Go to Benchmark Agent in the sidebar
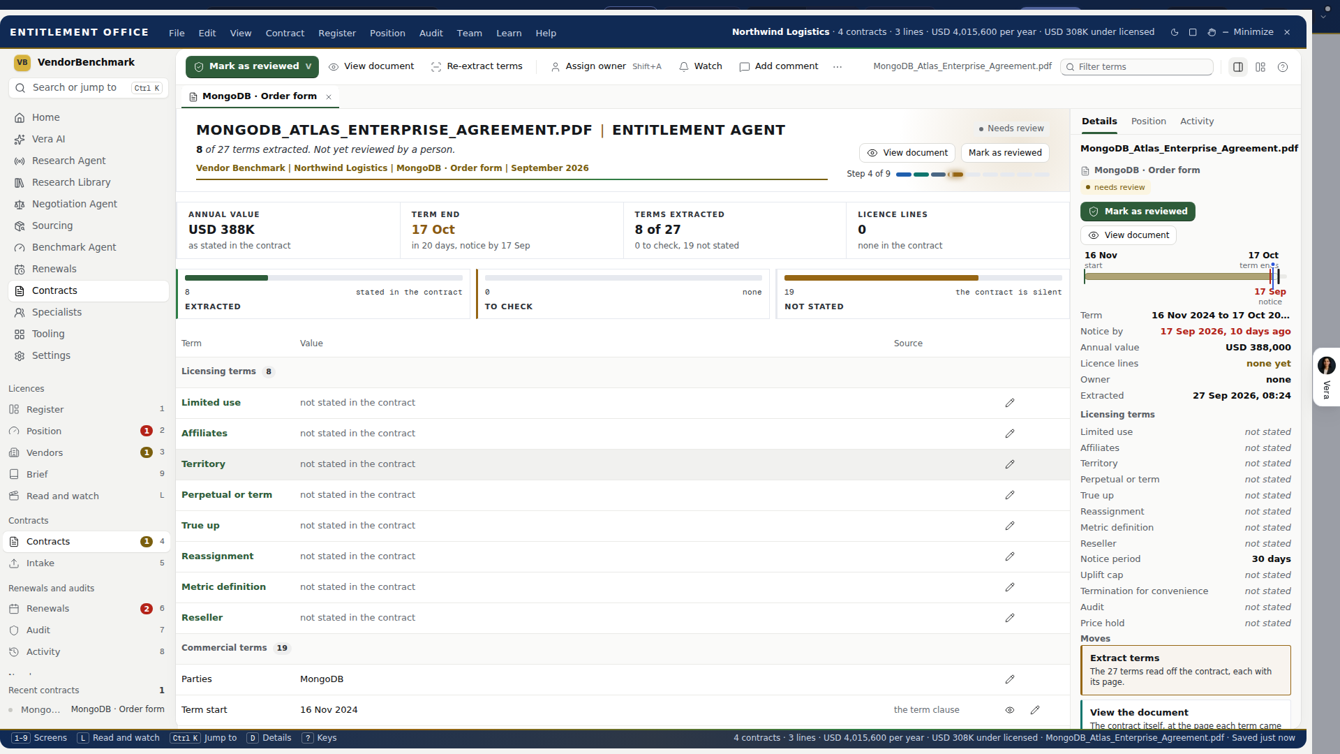Screen dimensions: 1340x754 pyautogui.click(x=89, y=247)
